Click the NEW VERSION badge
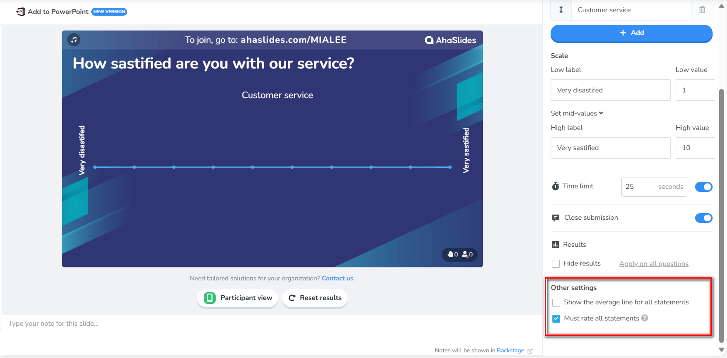 pyautogui.click(x=109, y=12)
